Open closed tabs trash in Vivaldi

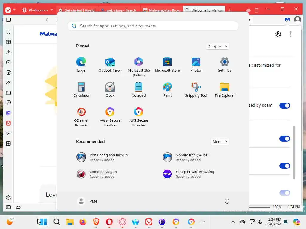click(x=257, y=10)
